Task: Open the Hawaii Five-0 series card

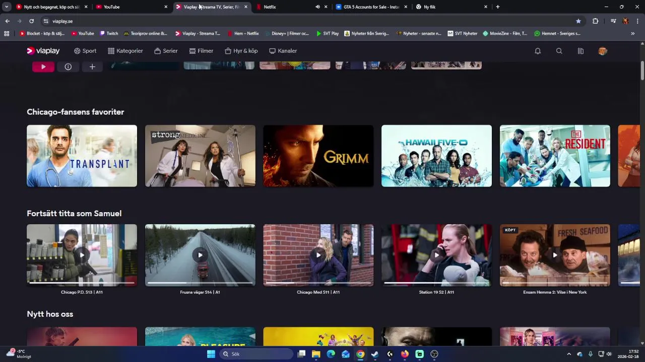Action: click(x=436, y=156)
